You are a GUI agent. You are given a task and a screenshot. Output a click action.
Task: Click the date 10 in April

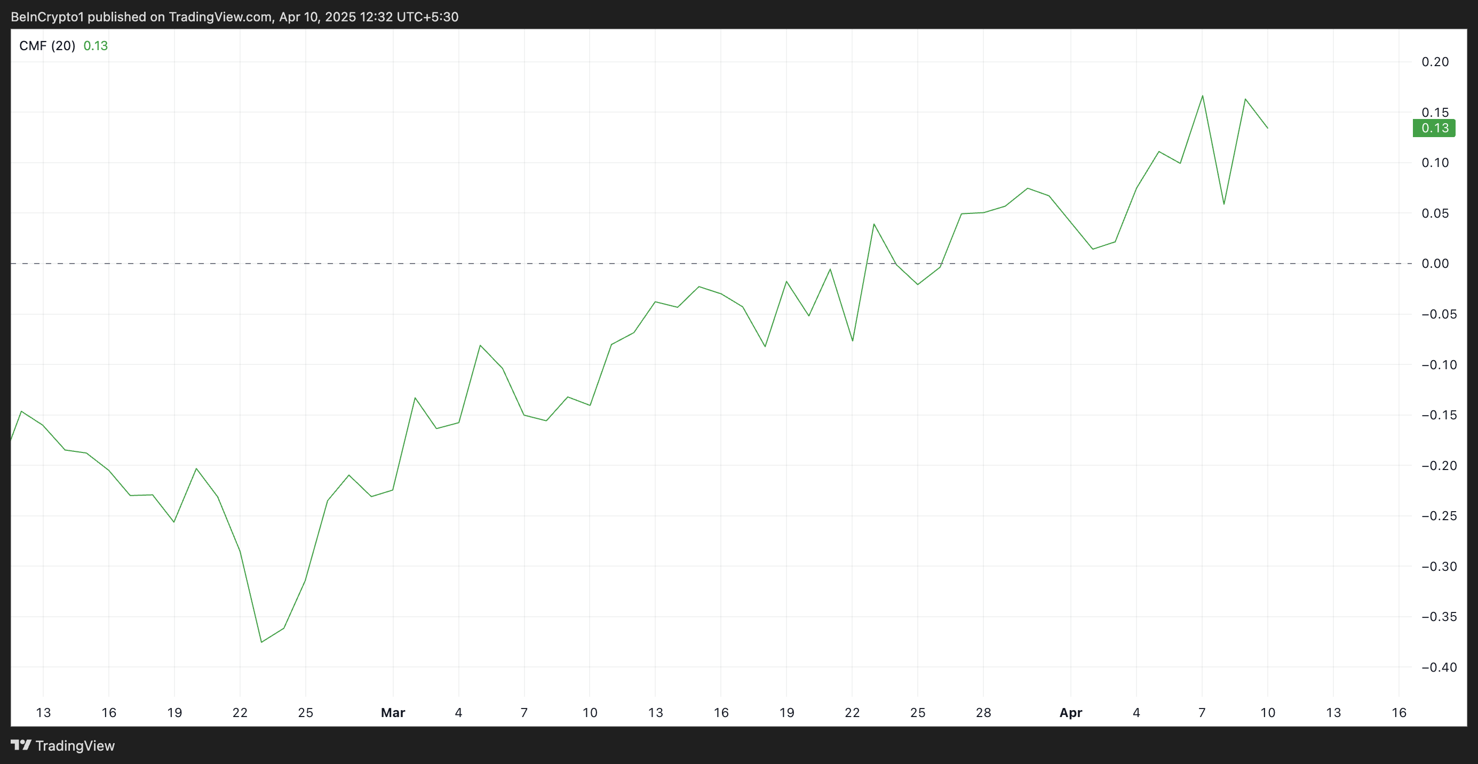(x=1267, y=712)
